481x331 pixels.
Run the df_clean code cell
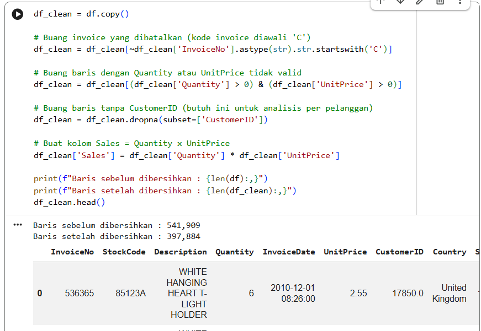click(x=18, y=14)
